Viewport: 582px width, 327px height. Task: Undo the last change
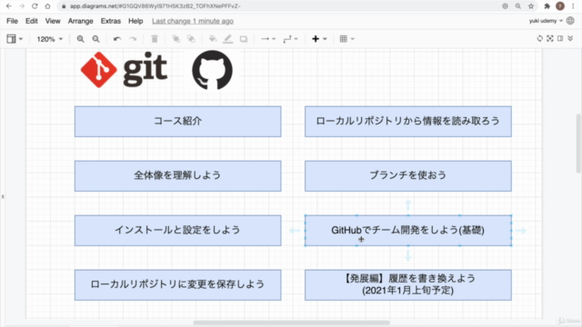tap(117, 39)
